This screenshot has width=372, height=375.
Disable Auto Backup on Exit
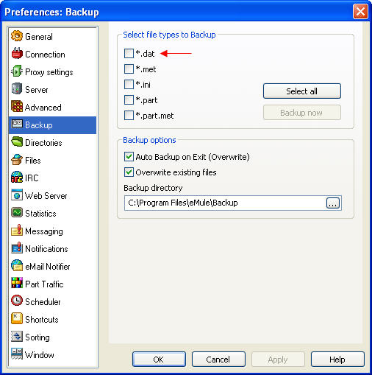pyautogui.click(x=129, y=157)
